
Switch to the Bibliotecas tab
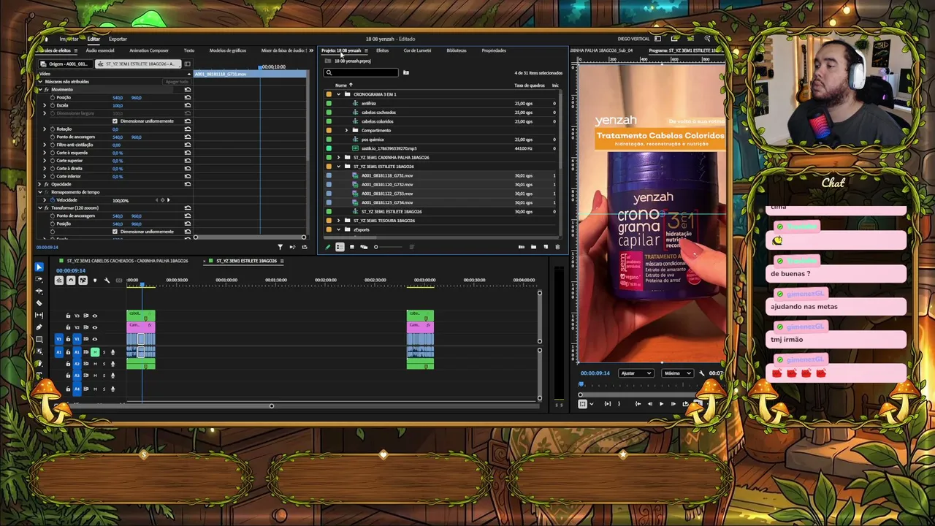click(x=457, y=50)
